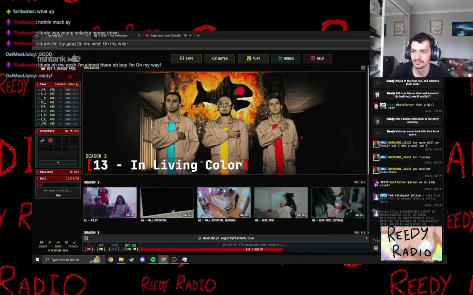
Task: Select the red inventory item in second slot
Action: [50, 140]
